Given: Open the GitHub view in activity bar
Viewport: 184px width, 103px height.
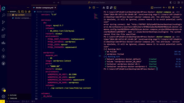Looking at the screenshot, I should coord(3,64).
